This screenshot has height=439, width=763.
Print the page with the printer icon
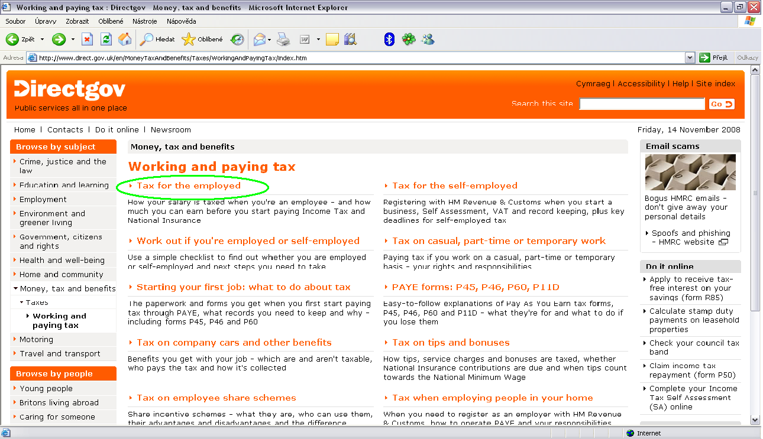[x=284, y=40]
